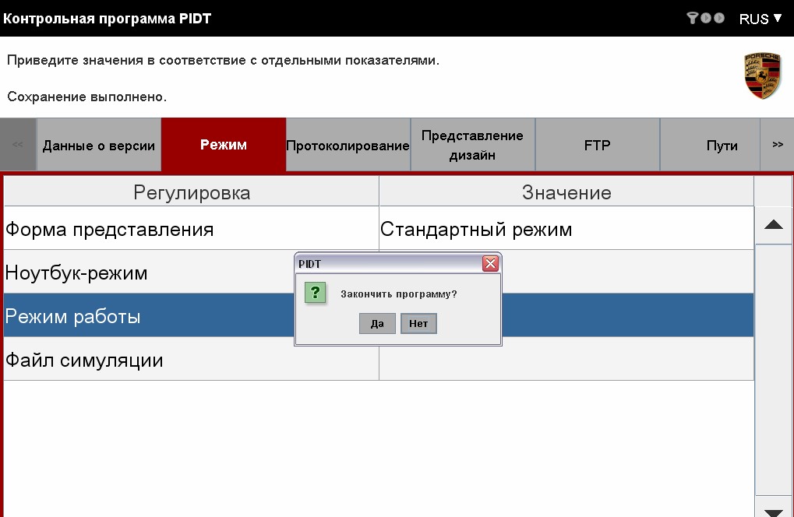Click the funnel filter icon in title bar
This screenshot has height=517, width=794.
(x=692, y=18)
